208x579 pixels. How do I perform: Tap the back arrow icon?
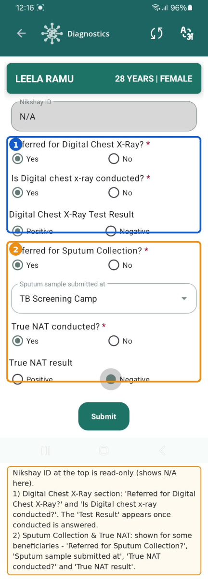pos(21,33)
